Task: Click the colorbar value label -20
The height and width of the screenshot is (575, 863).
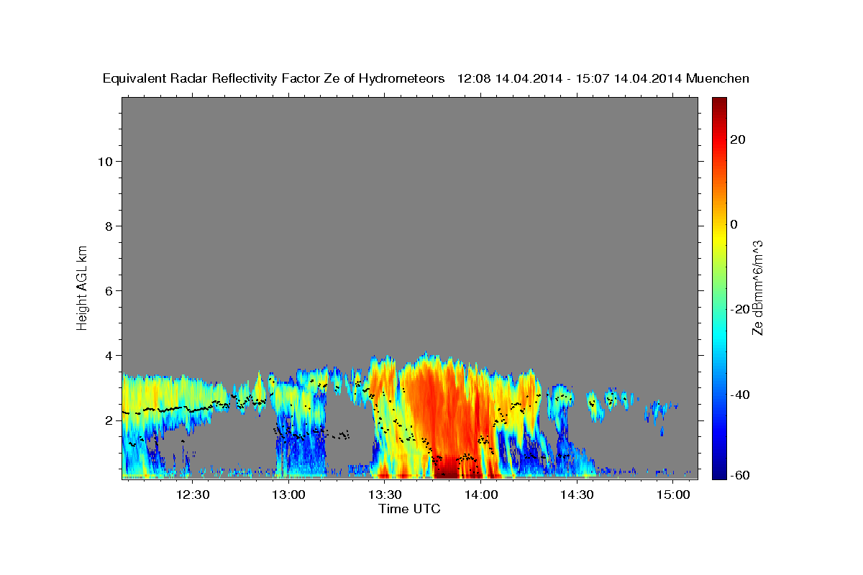Action: [741, 309]
